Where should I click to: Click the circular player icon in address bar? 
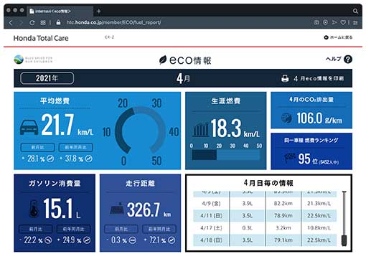325,22
